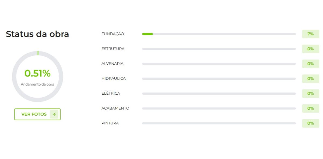Select the ELÉTRICA stage label
The image size is (323, 159).
[x=111, y=94]
